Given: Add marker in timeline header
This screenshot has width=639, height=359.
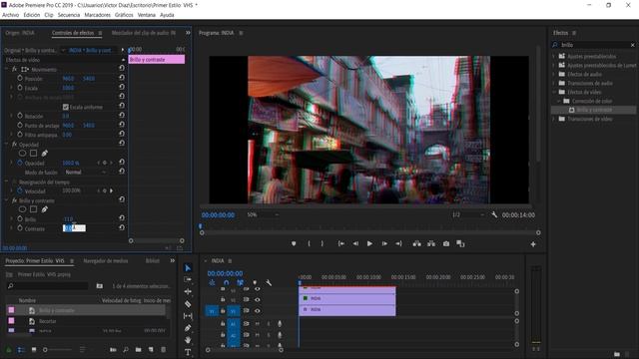Looking at the screenshot, I should pyautogui.click(x=255, y=282).
